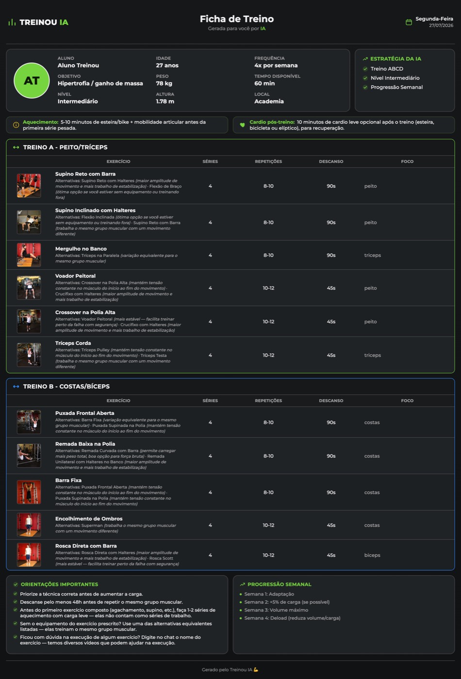
Task: Click the calendar icon beside Segunda-Feira
Action: click(x=409, y=22)
